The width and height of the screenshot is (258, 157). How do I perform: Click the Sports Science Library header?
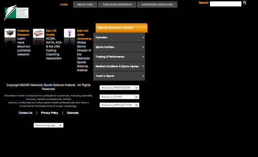pyautogui.click(x=121, y=28)
